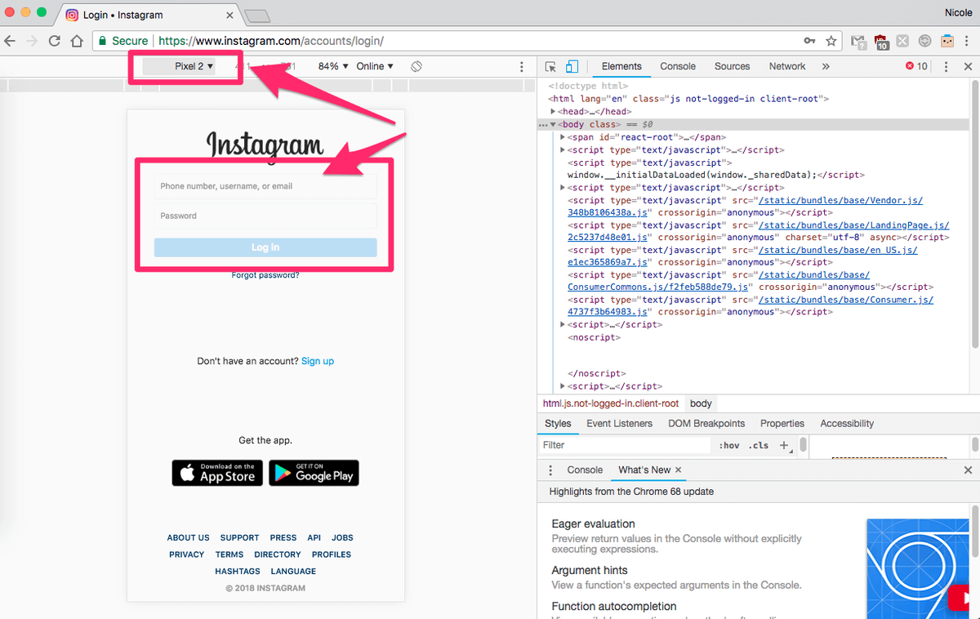This screenshot has width=980, height=619.
Task: Close the Login Instagram browser tab
Action: [x=229, y=16]
